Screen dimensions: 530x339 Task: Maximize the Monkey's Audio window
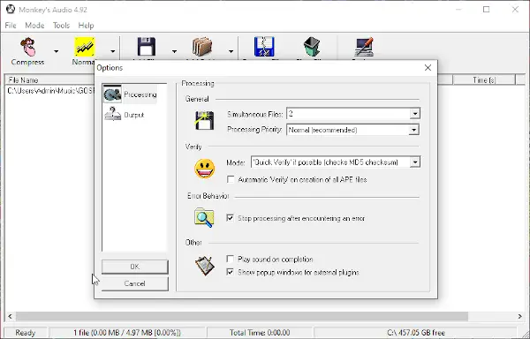pyautogui.click(x=487, y=10)
